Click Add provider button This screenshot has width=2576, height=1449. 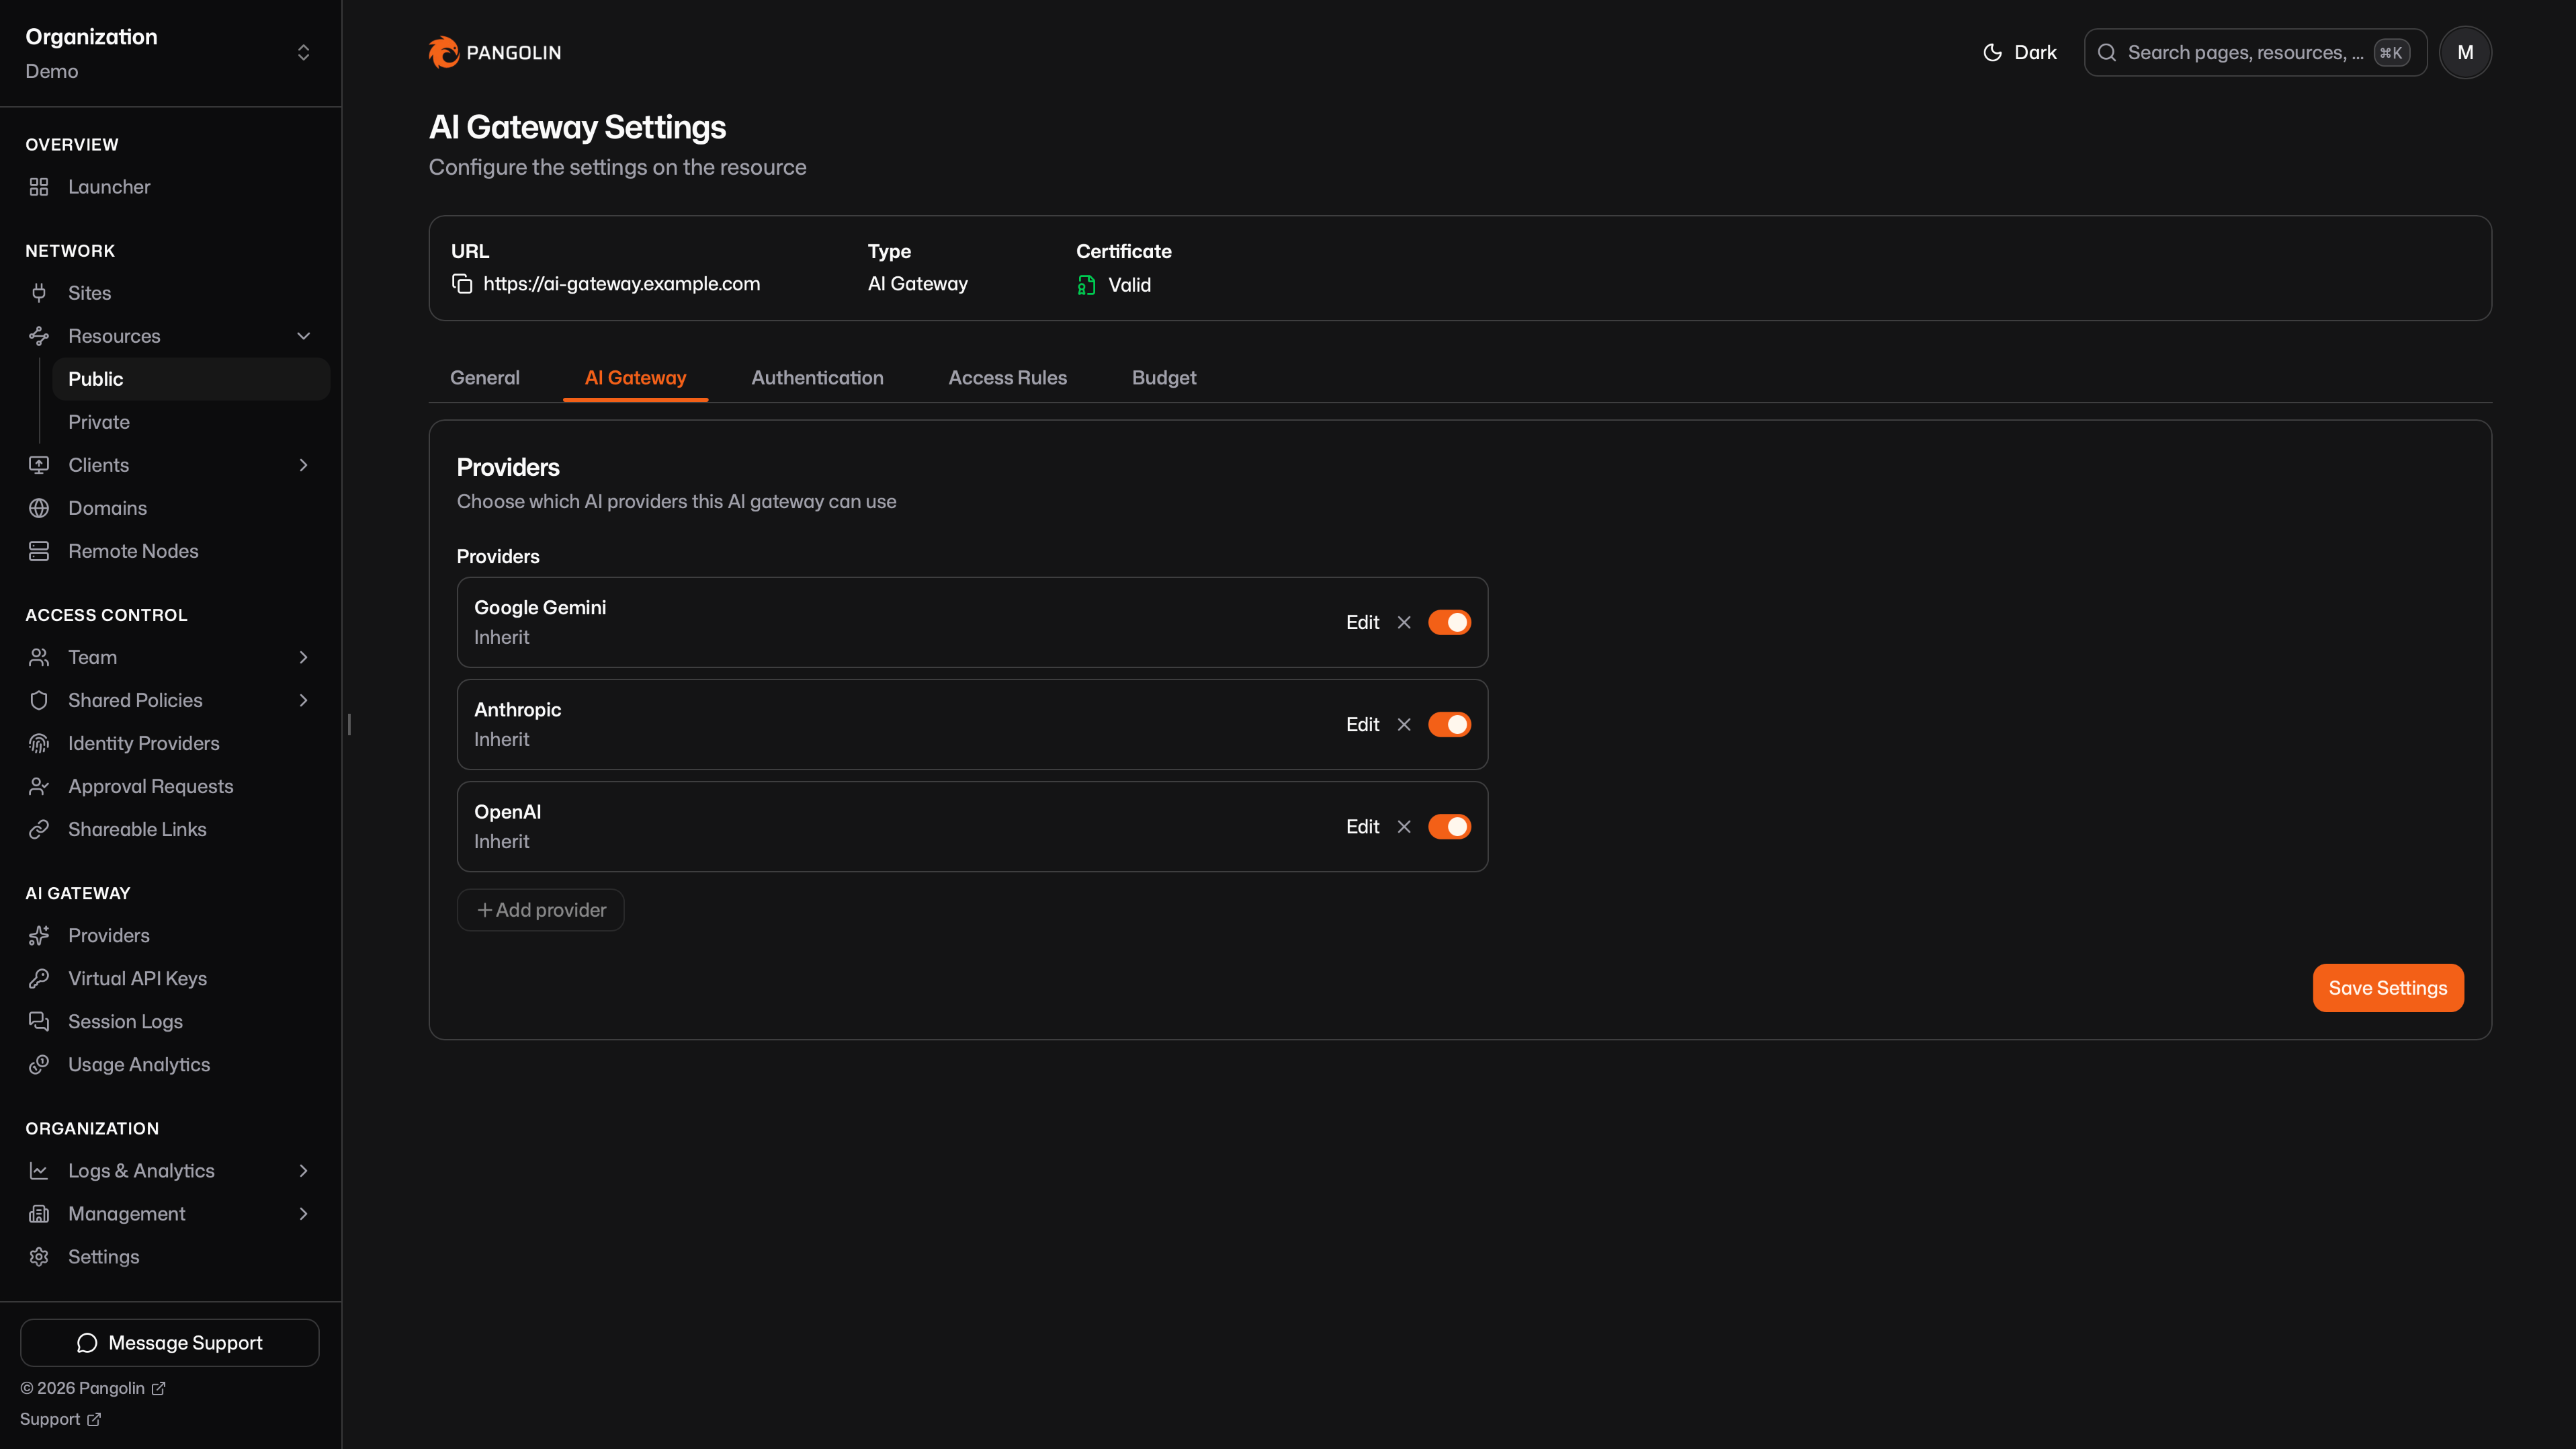(x=541, y=910)
